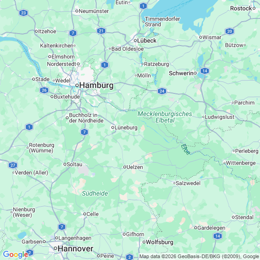Click the Wolfsburg city label
Image resolution: width=260 pixels, height=260 pixels.
(x=160, y=242)
